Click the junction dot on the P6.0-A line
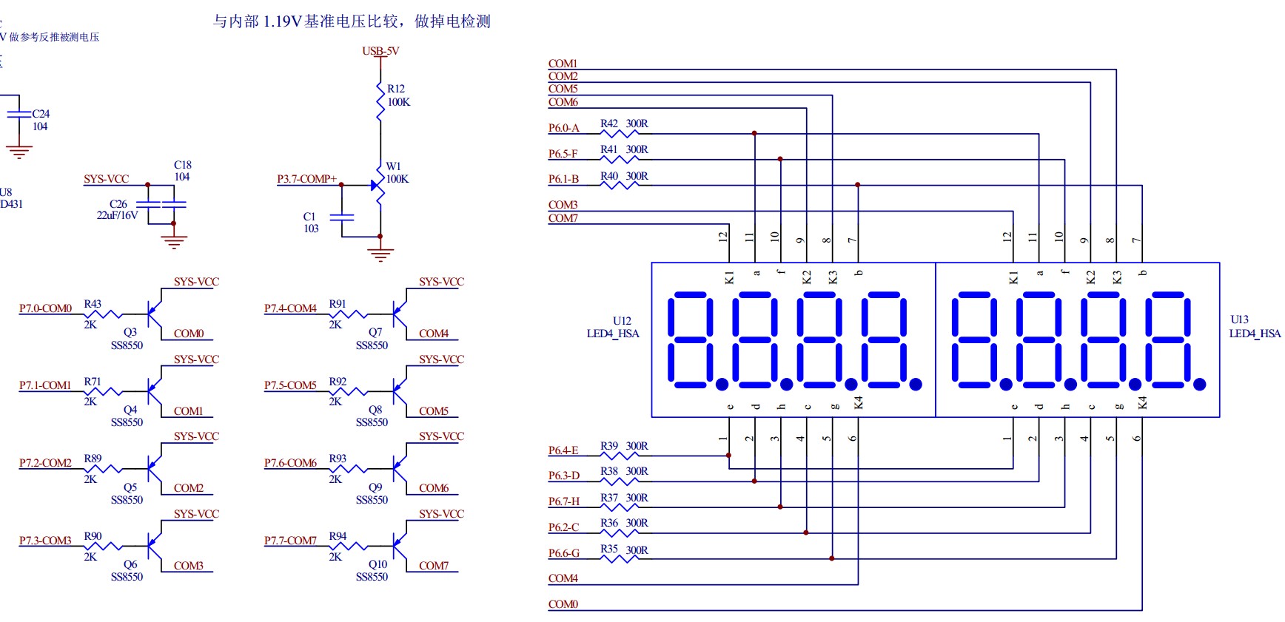 pos(754,134)
